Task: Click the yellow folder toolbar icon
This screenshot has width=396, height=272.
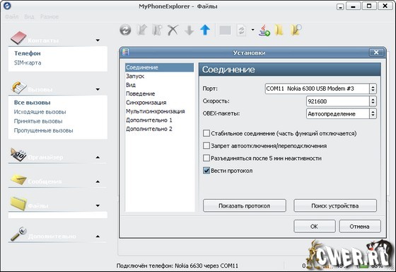Action: pyautogui.click(x=279, y=30)
